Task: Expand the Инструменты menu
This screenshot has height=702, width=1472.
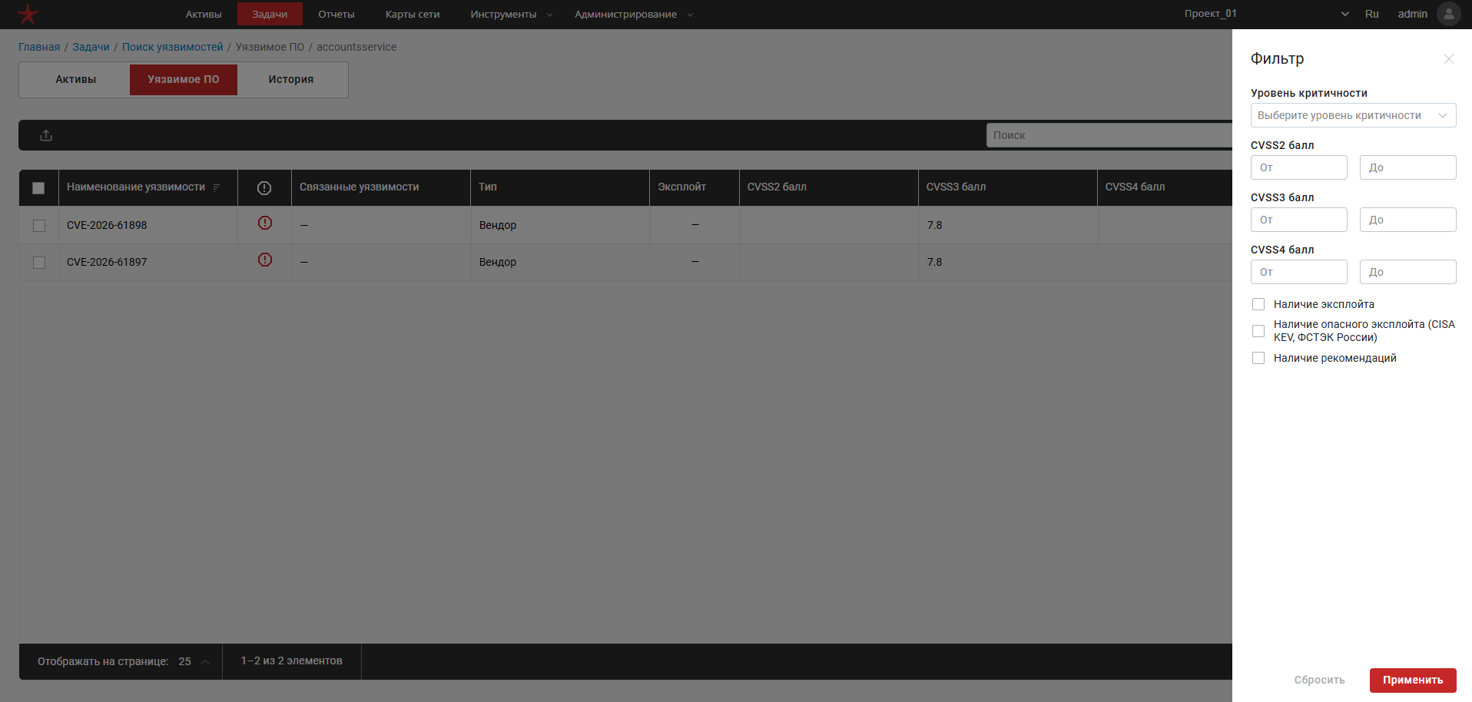Action: 511,15
